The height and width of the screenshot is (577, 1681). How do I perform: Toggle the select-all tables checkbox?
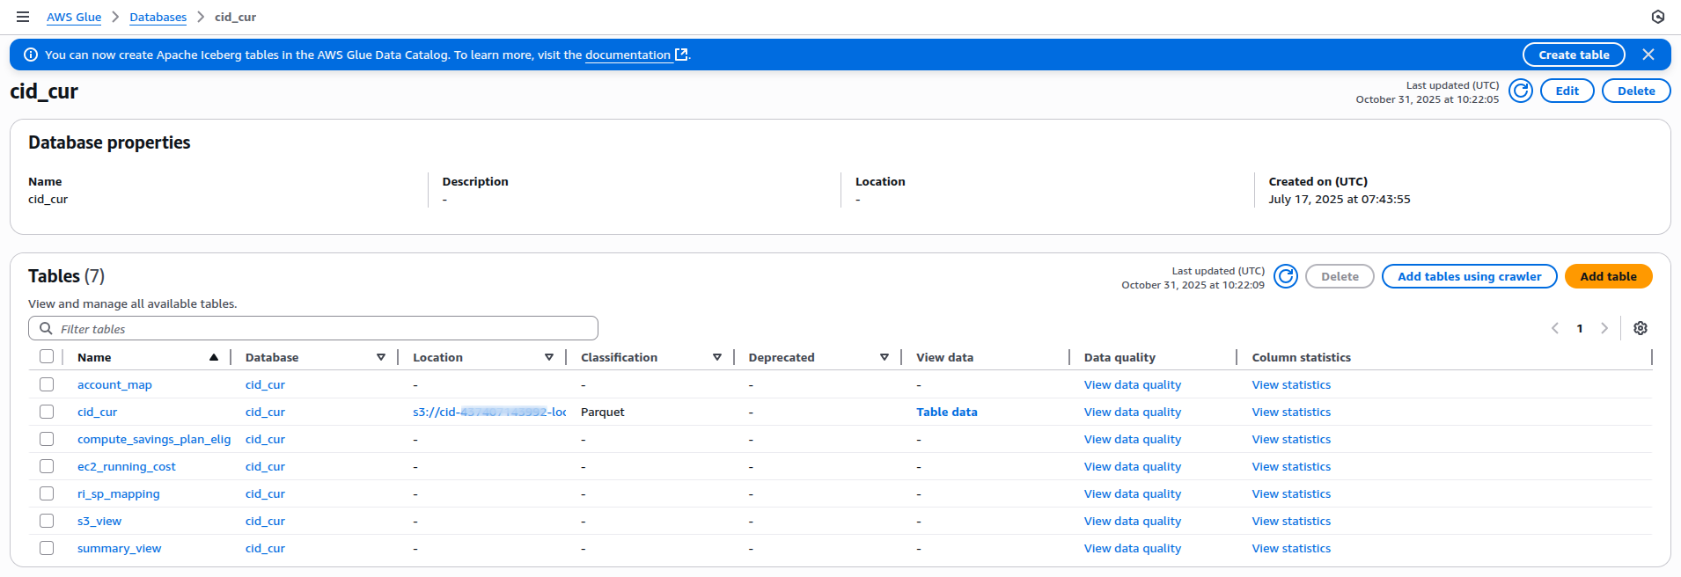(47, 356)
